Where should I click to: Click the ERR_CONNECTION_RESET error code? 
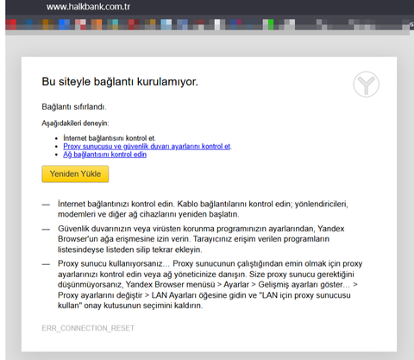[88, 328]
